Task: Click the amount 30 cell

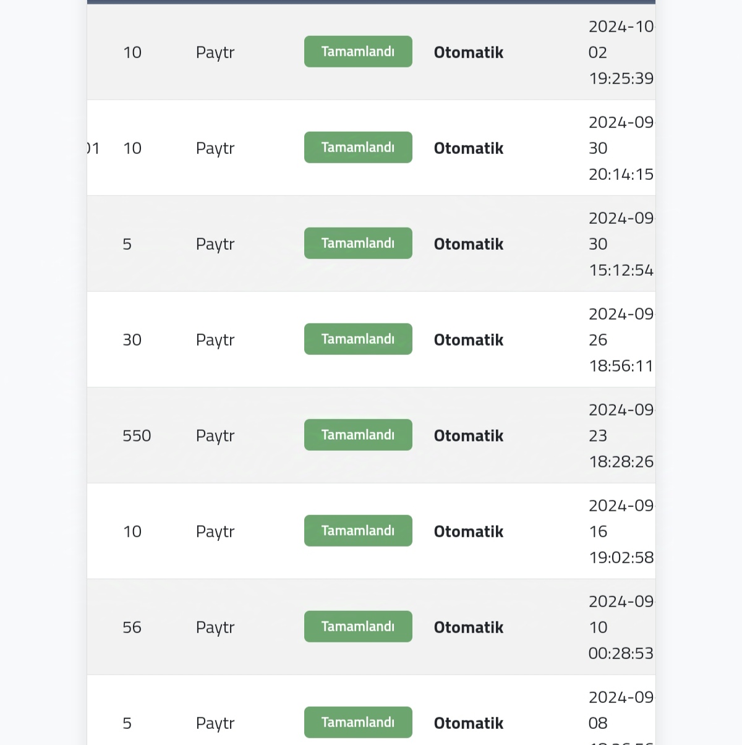Action: point(132,340)
